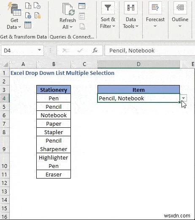This screenshot has height=220, width=195.
Task: Click the Paper cell
Action: (54, 124)
